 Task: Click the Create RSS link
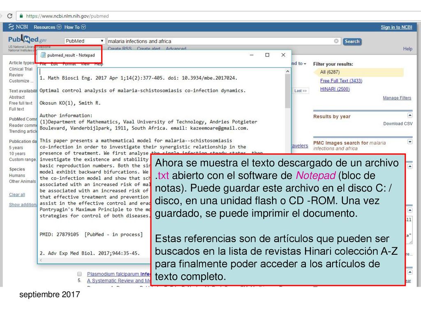pos(120,48)
